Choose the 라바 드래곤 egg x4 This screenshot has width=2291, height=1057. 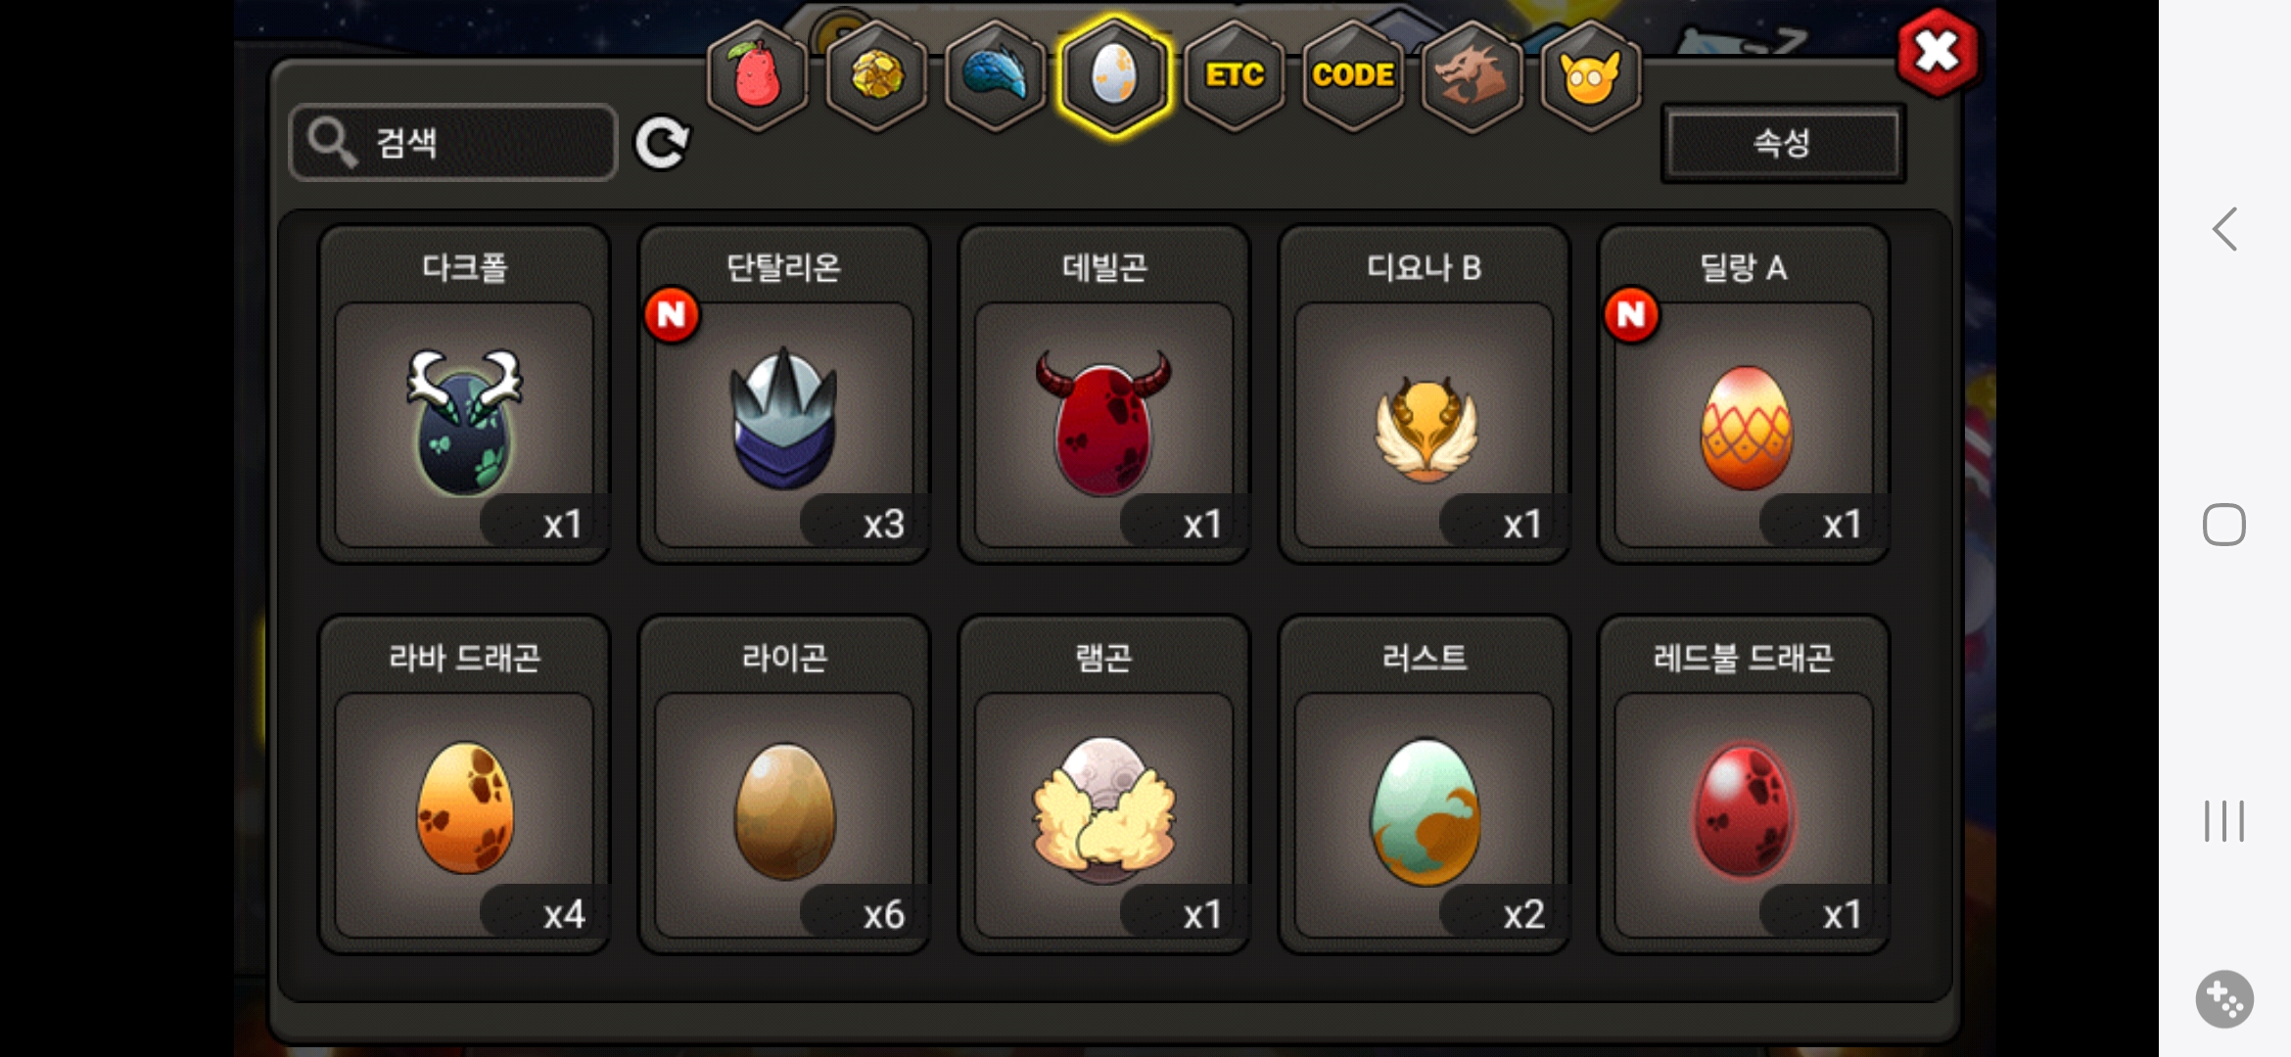click(x=464, y=784)
